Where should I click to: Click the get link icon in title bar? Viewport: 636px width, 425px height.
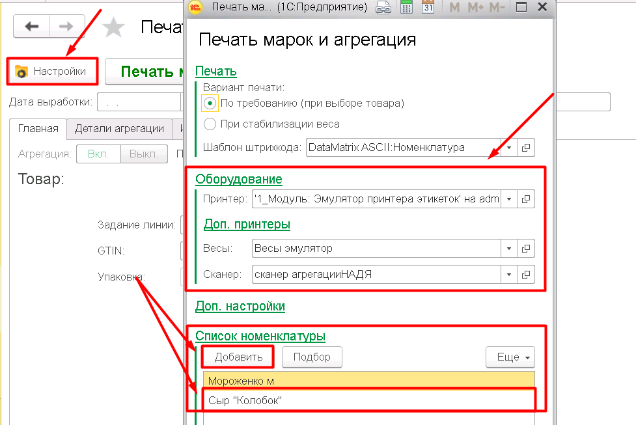tap(385, 8)
